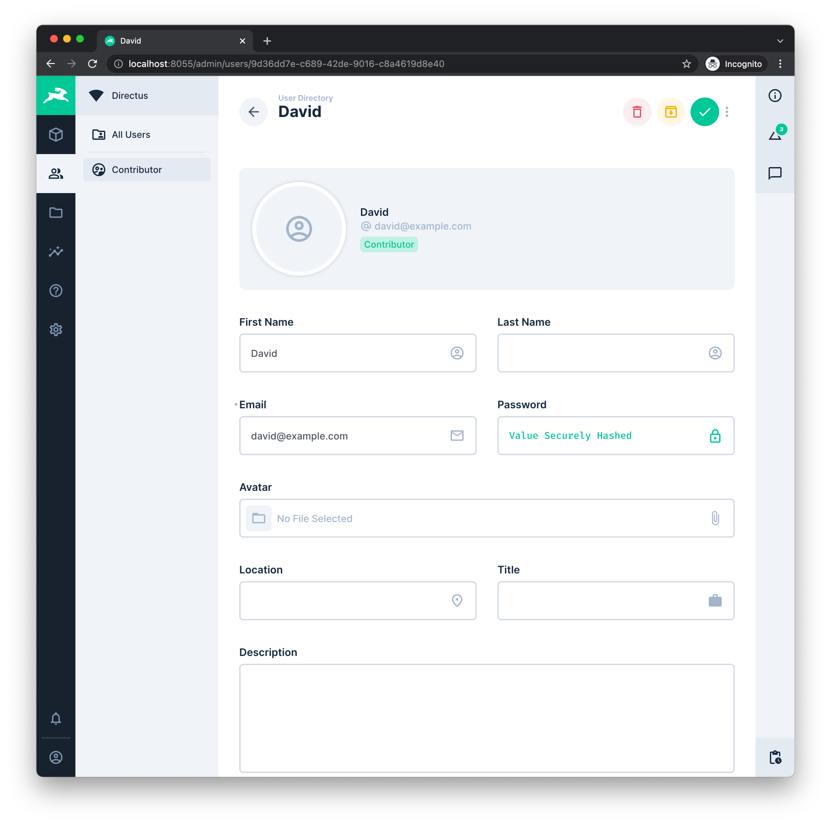This screenshot has height=825, width=831.
Task: Open the more options vertical dots menu
Action: [x=727, y=112]
